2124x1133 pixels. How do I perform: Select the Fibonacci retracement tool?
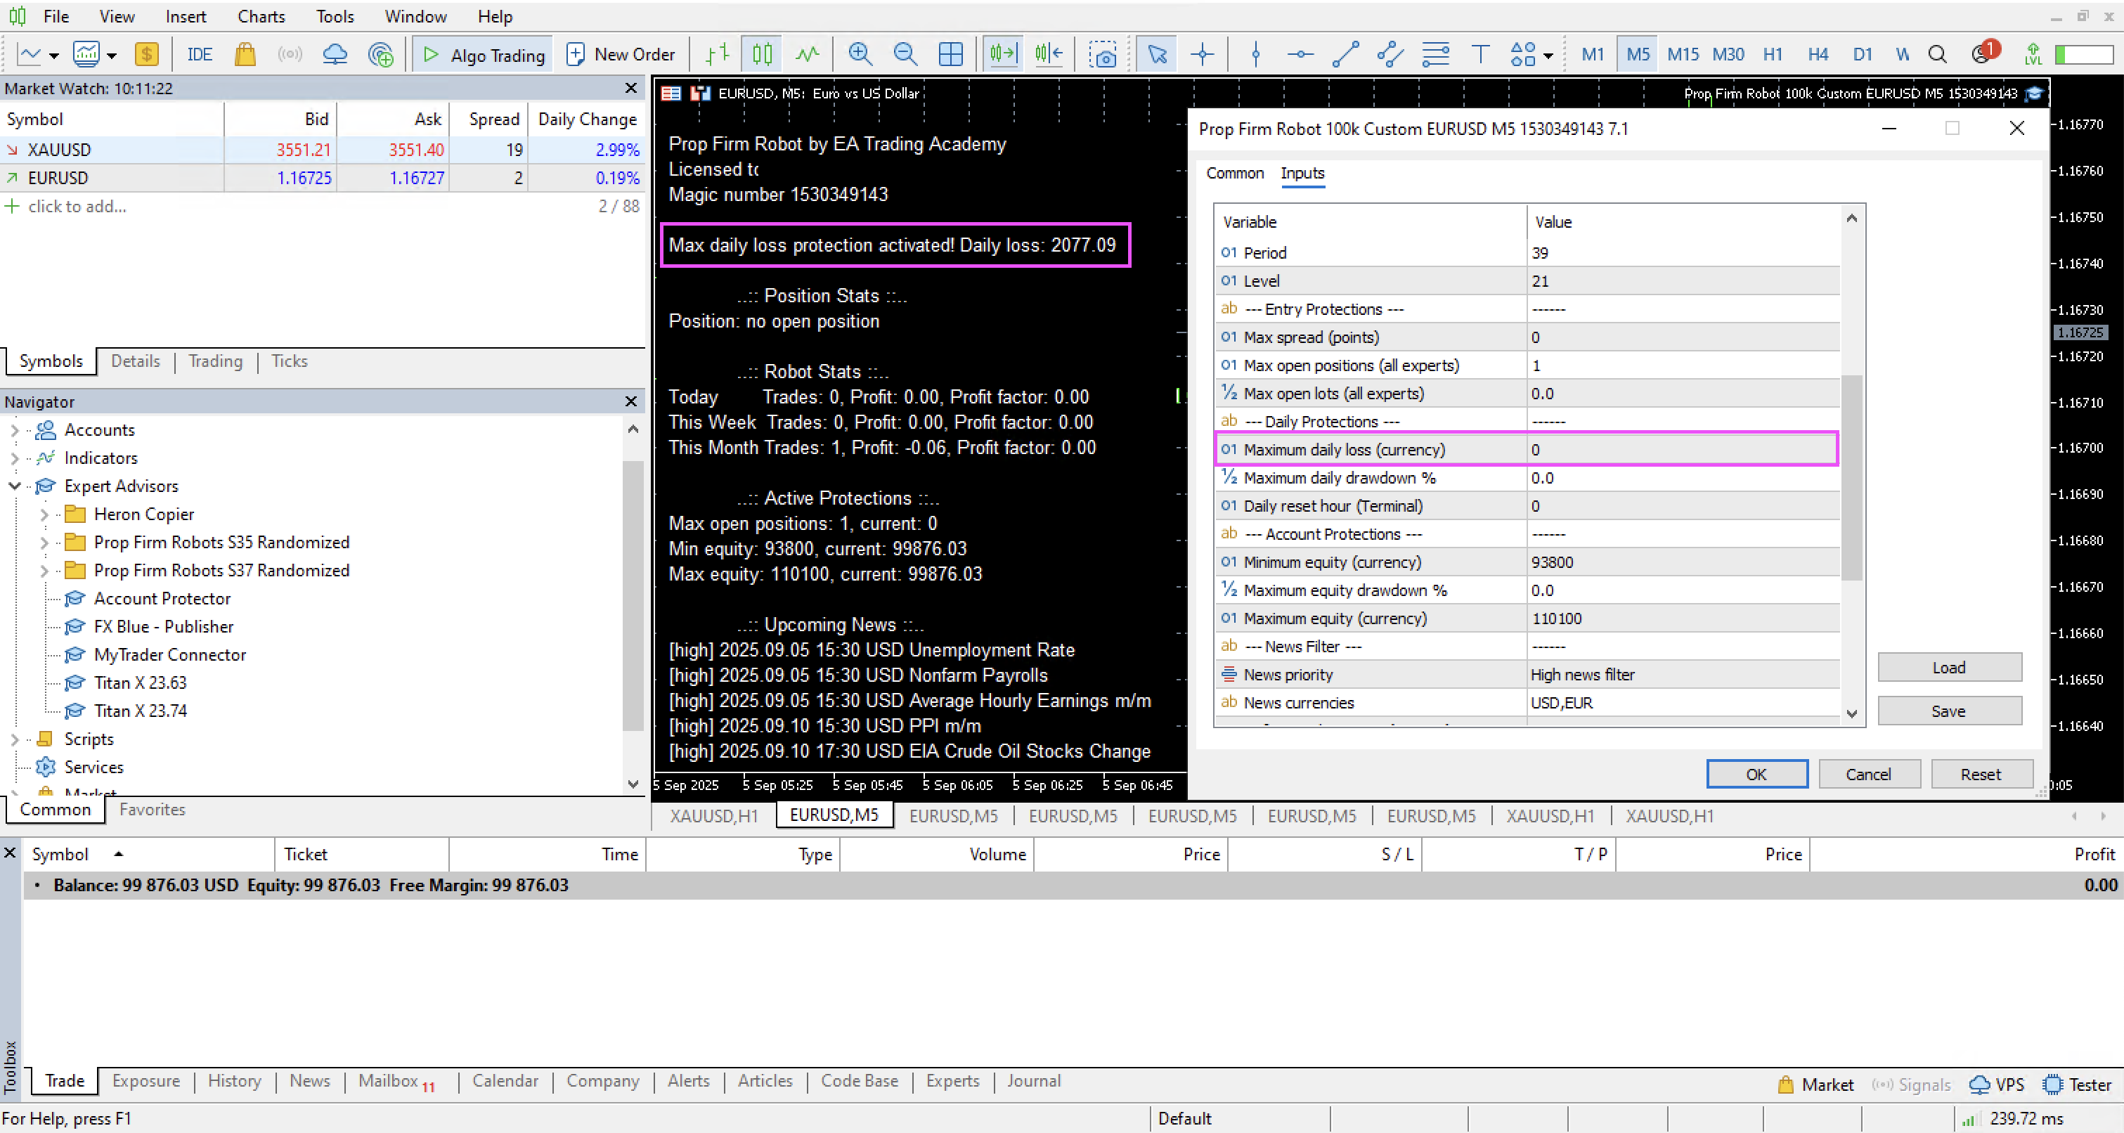(x=1435, y=54)
